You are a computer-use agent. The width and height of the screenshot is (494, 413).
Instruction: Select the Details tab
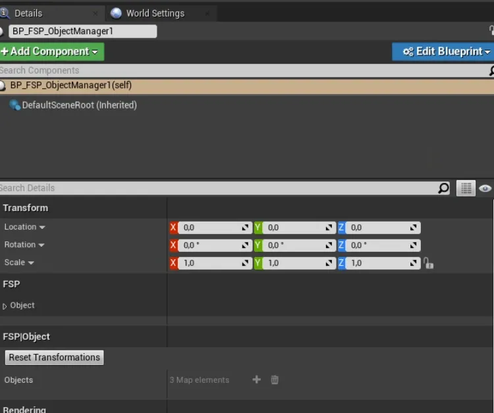coord(28,13)
